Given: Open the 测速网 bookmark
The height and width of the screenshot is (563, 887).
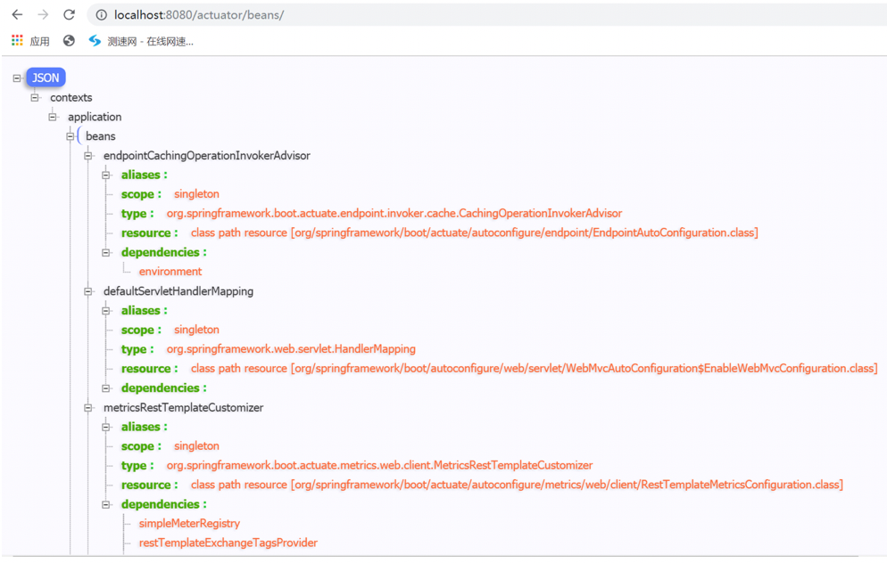Looking at the screenshot, I should pyautogui.click(x=141, y=41).
